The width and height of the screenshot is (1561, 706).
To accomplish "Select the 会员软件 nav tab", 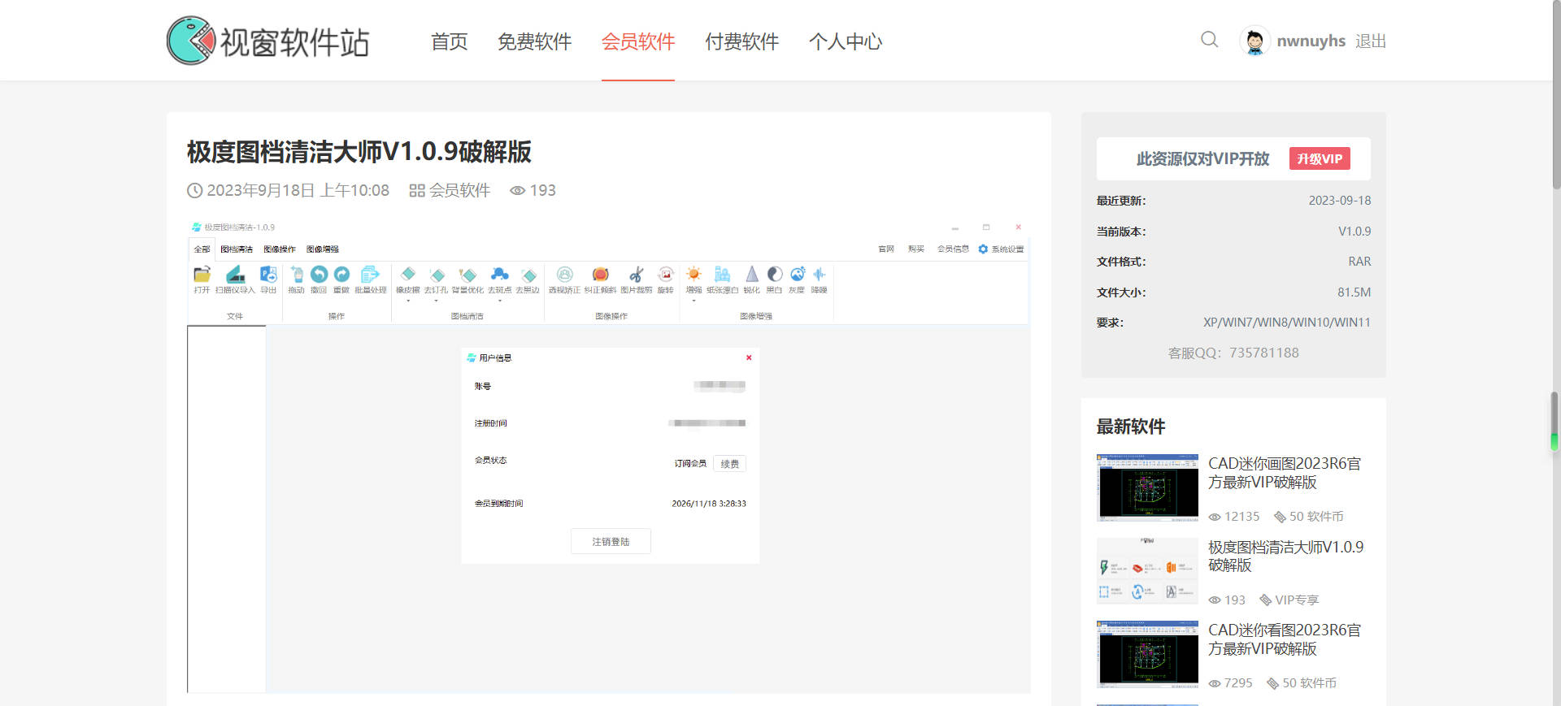I will [x=638, y=41].
